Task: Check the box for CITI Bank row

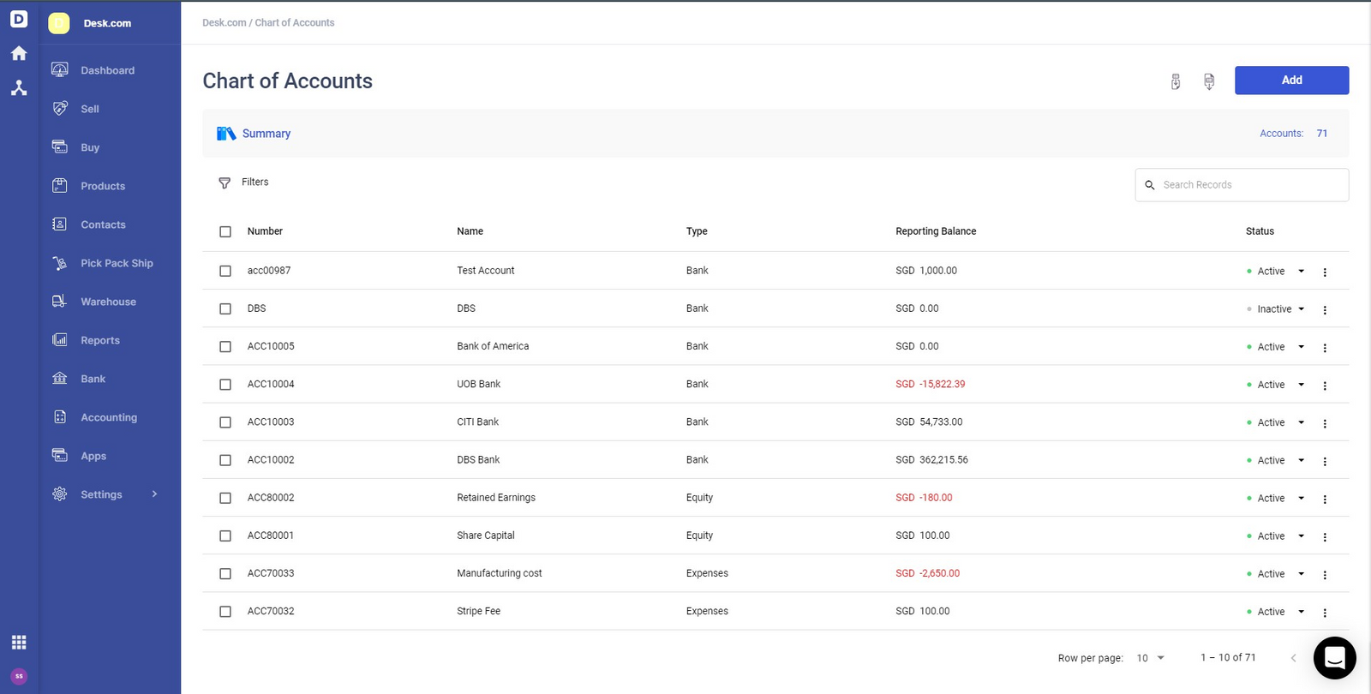Action: (225, 422)
